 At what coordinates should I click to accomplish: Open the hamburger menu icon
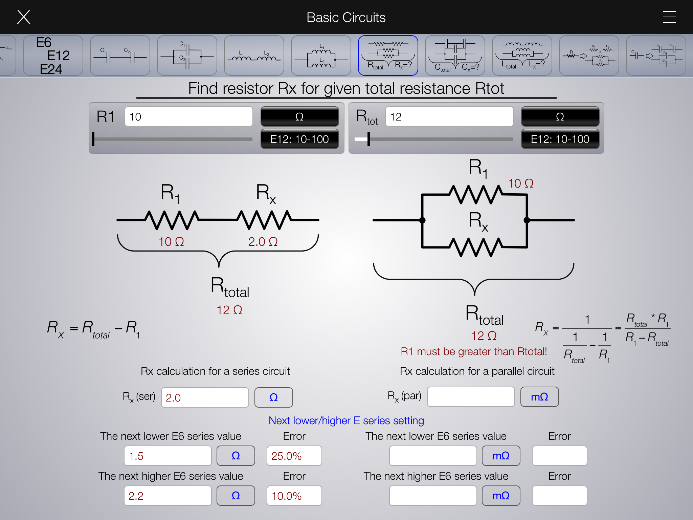click(669, 17)
